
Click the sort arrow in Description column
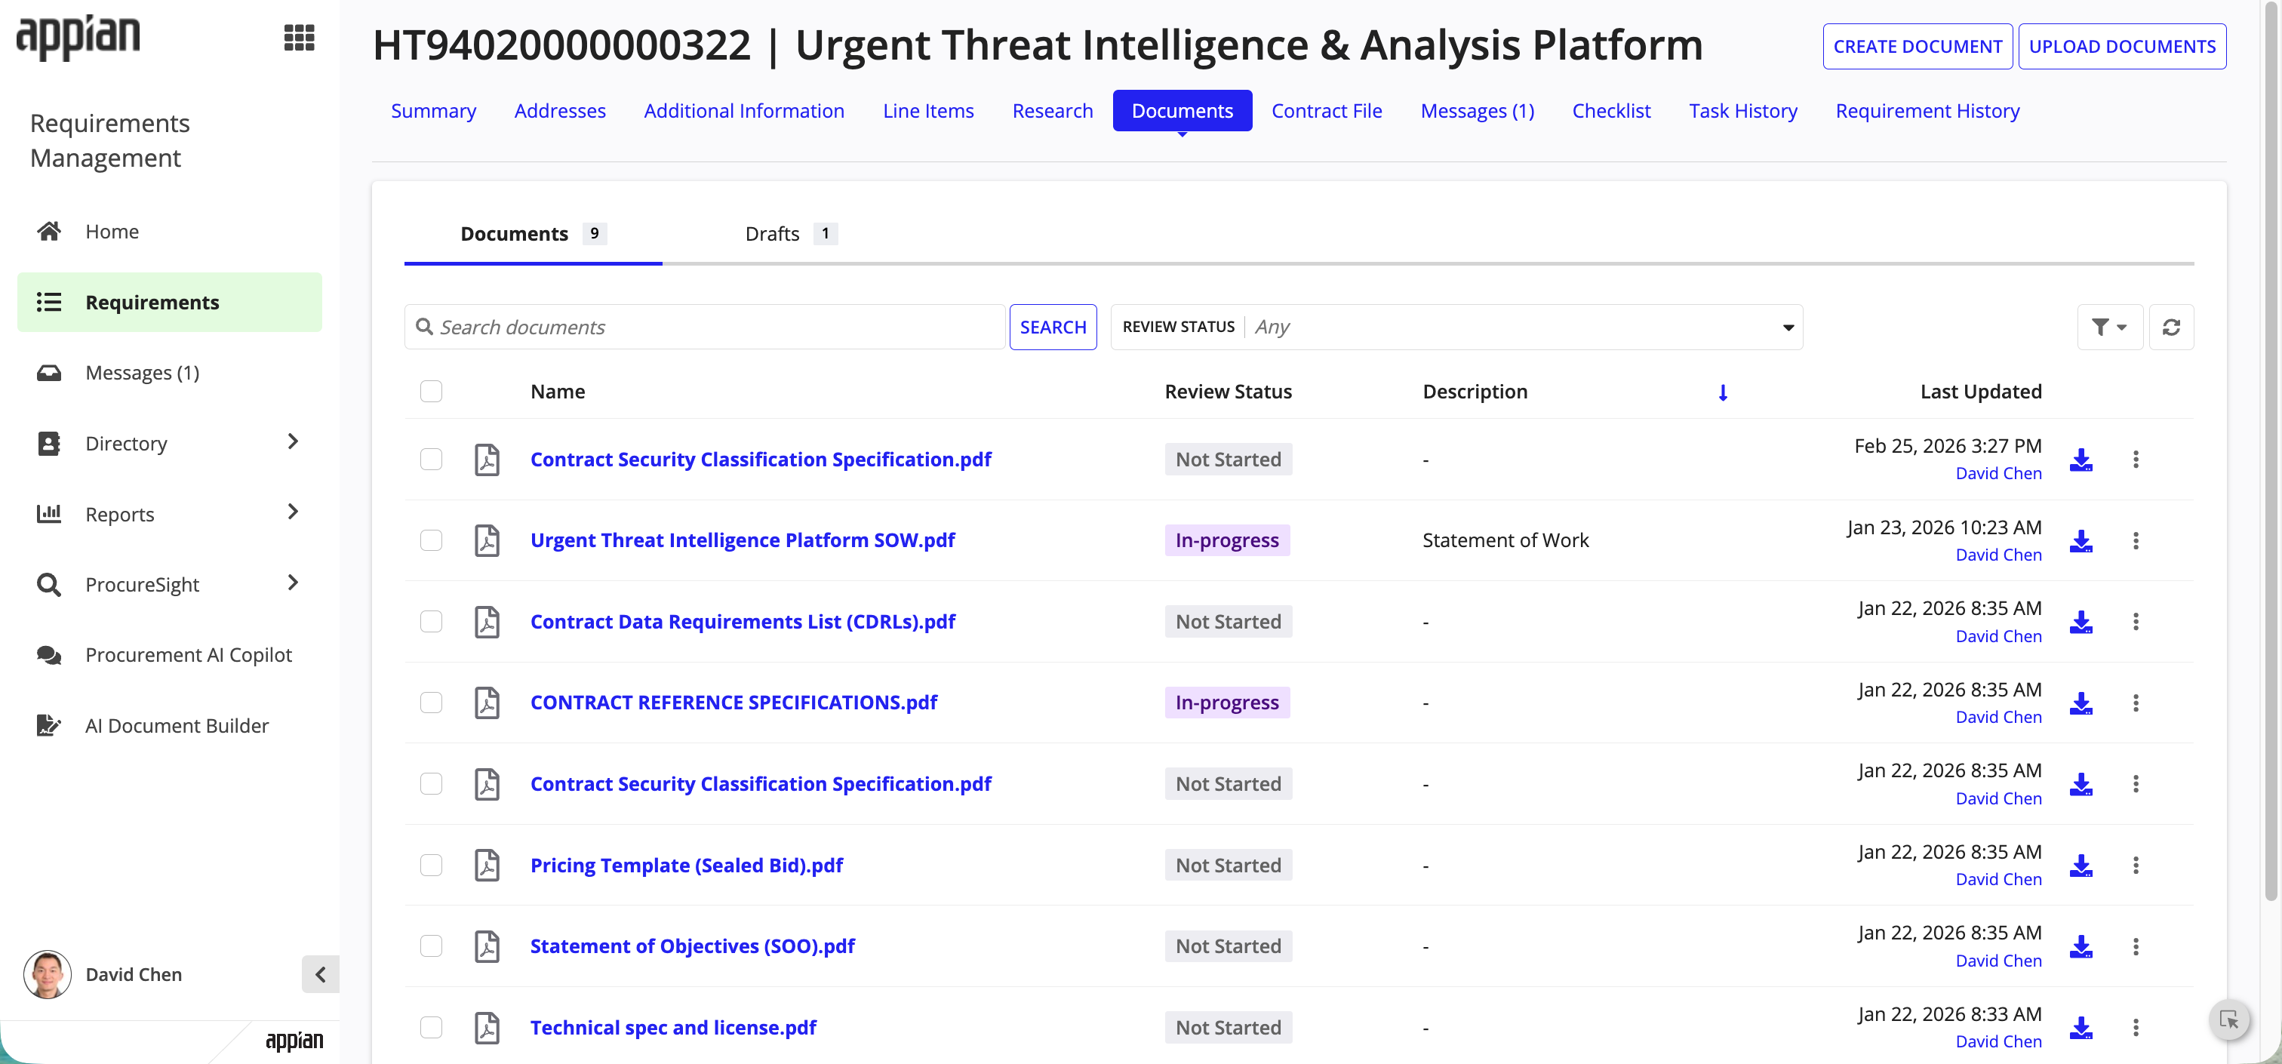click(x=1723, y=392)
